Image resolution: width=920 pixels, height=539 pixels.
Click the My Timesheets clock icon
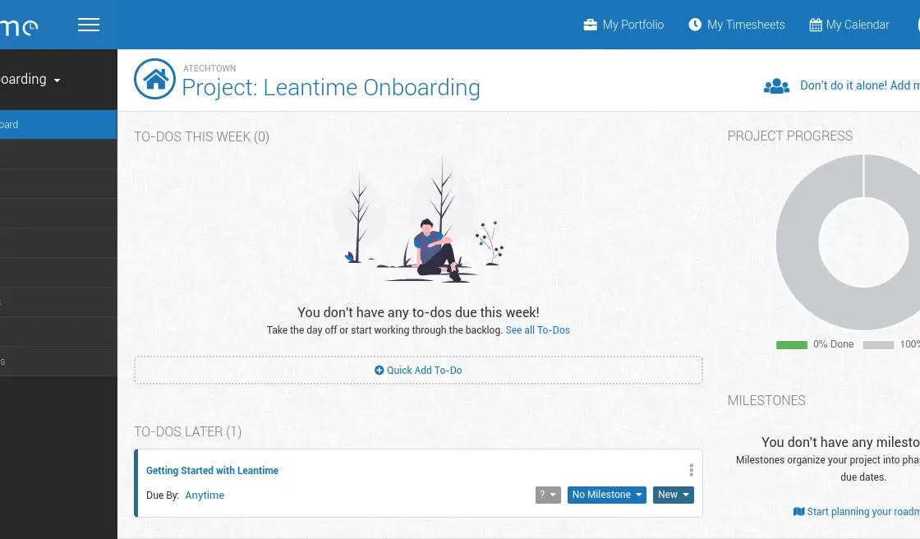pos(695,25)
